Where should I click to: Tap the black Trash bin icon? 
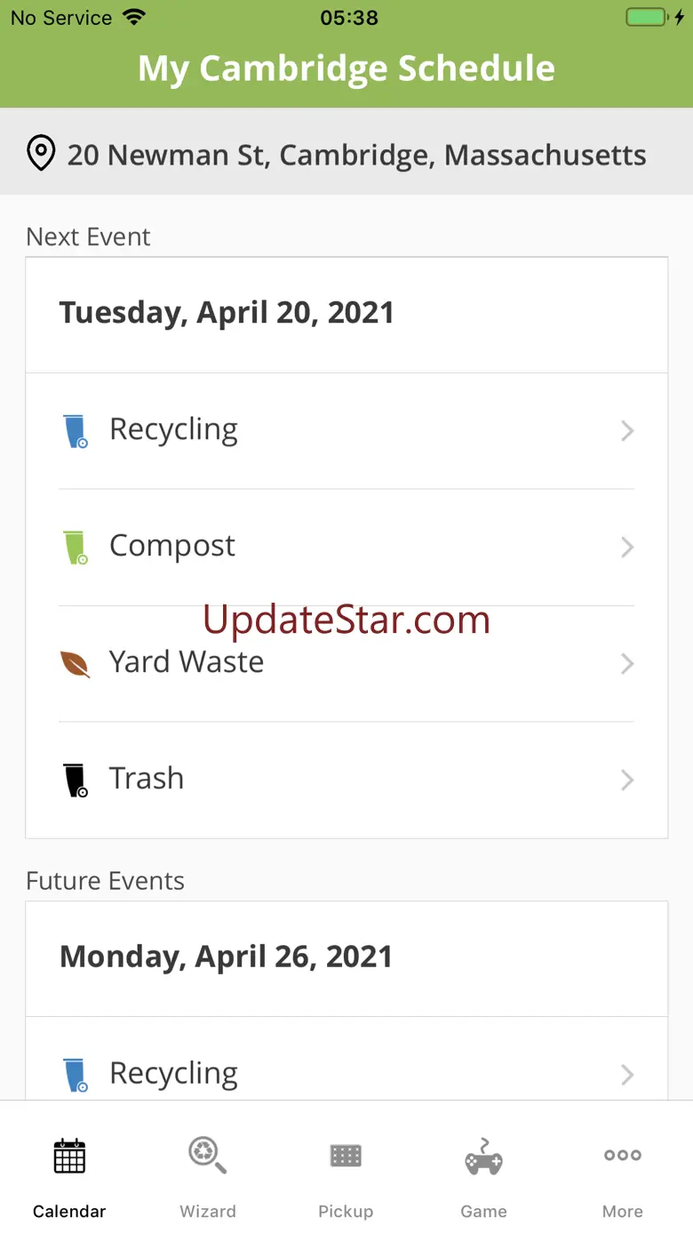[x=76, y=781]
